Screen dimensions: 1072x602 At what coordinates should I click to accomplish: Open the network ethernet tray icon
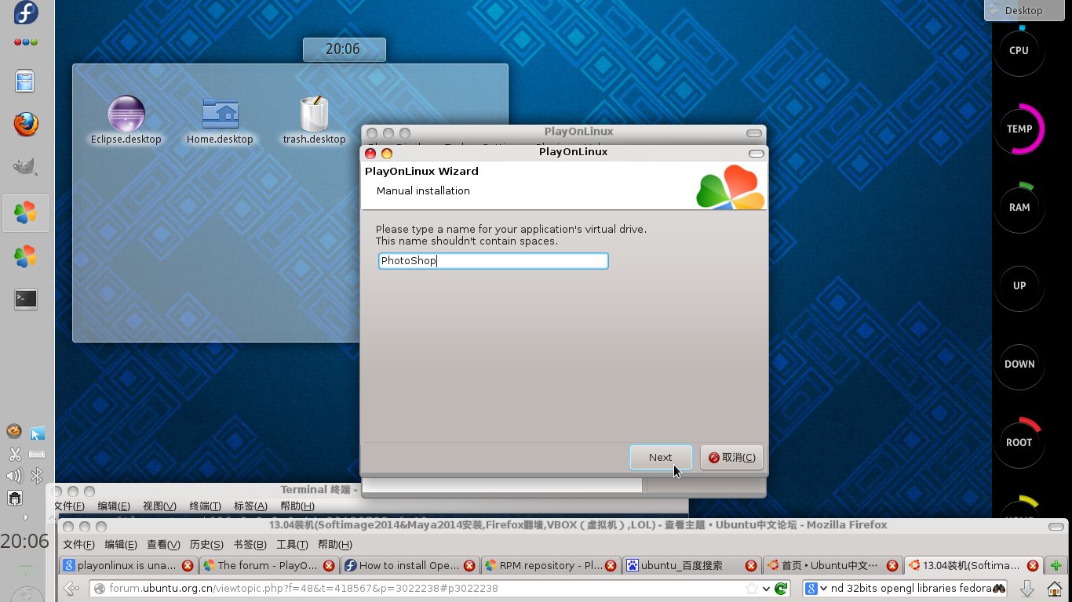14,498
